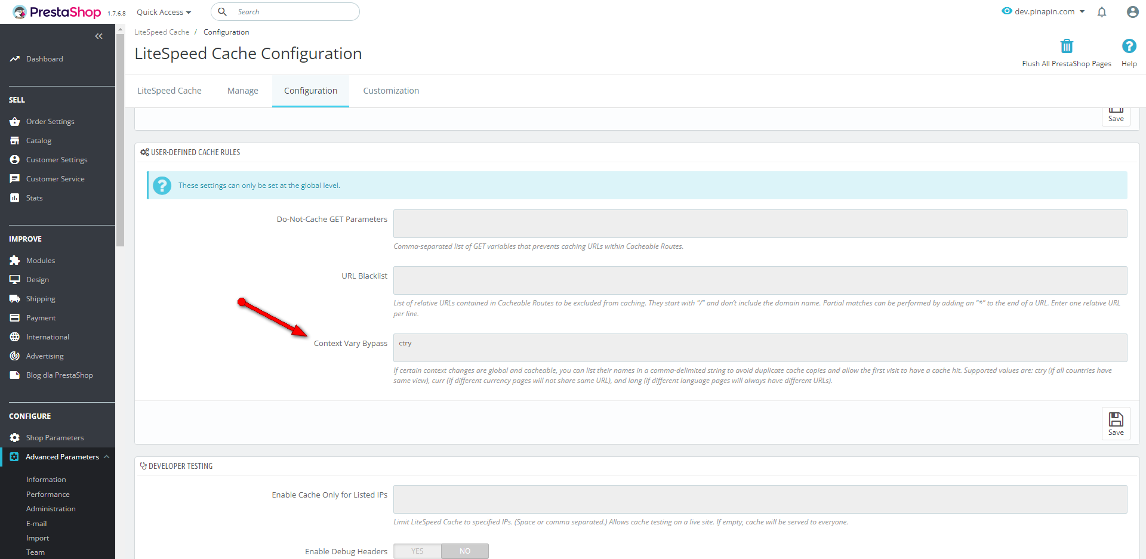Open Shop Parameters menu link
1146x559 pixels.
tap(55, 438)
